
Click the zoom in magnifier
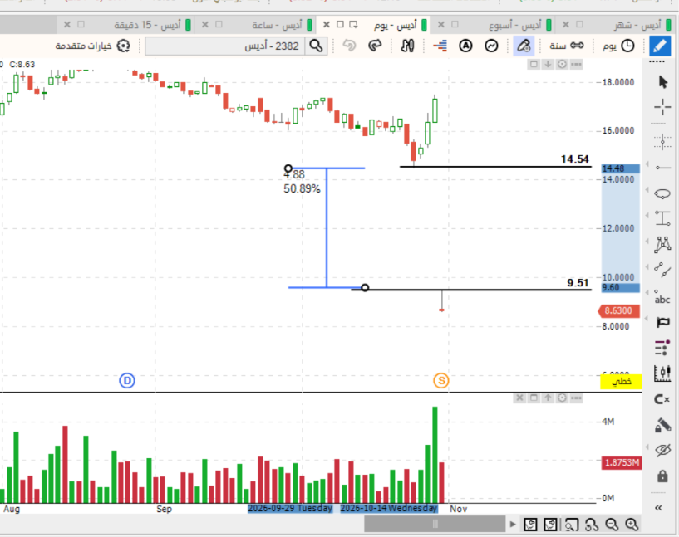(x=632, y=525)
